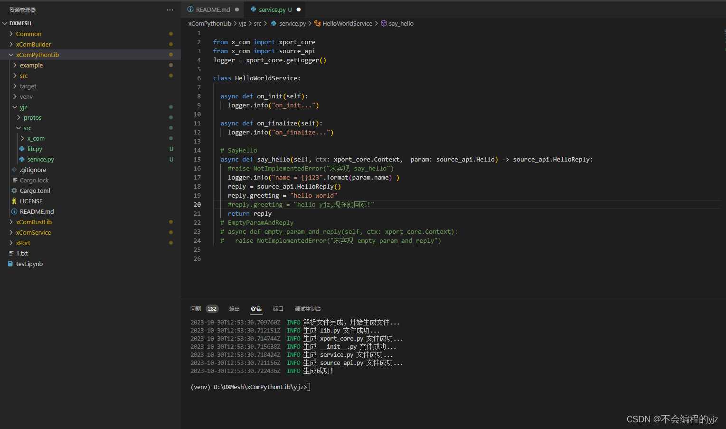Switch to the service.py editor tab

275,10
